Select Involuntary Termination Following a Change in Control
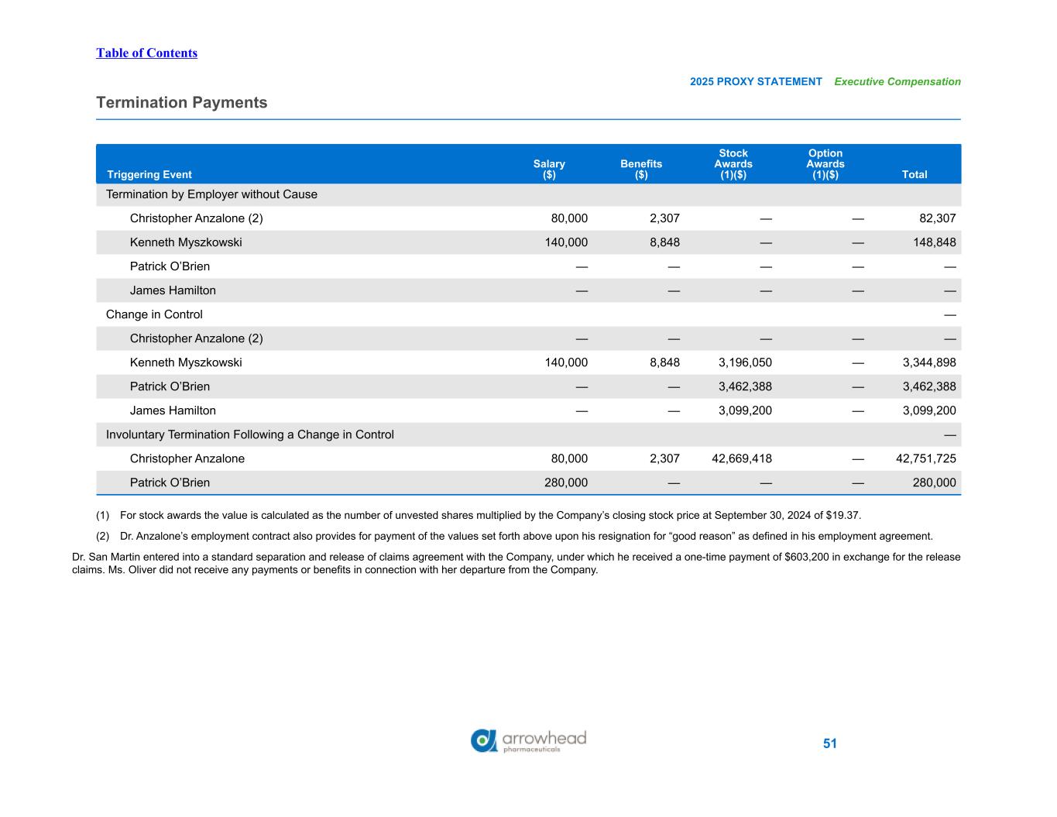 (x=249, y=434)
